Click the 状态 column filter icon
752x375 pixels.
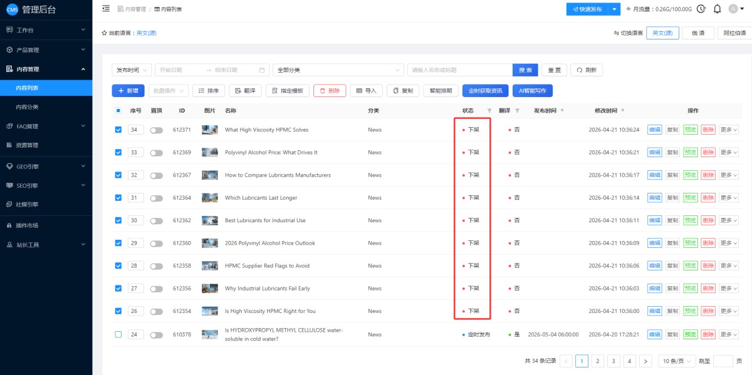tap(489, 111)
